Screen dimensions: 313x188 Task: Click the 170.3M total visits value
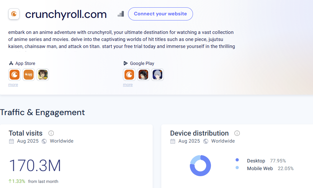click(x=35, y=166)
